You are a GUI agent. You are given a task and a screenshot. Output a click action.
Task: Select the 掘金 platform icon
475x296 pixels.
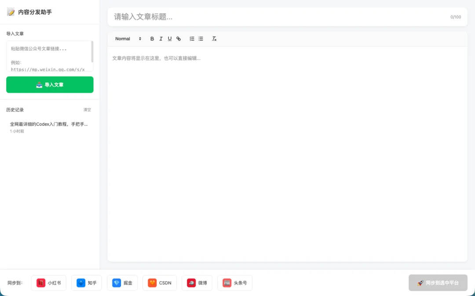coord(122,283)
